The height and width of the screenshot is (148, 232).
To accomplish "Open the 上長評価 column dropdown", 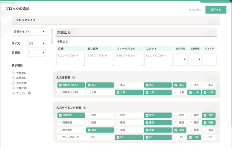I will [195, 59].
